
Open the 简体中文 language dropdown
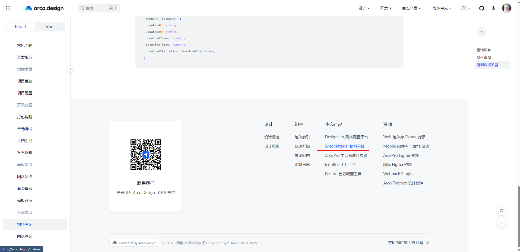coord(442,8)
